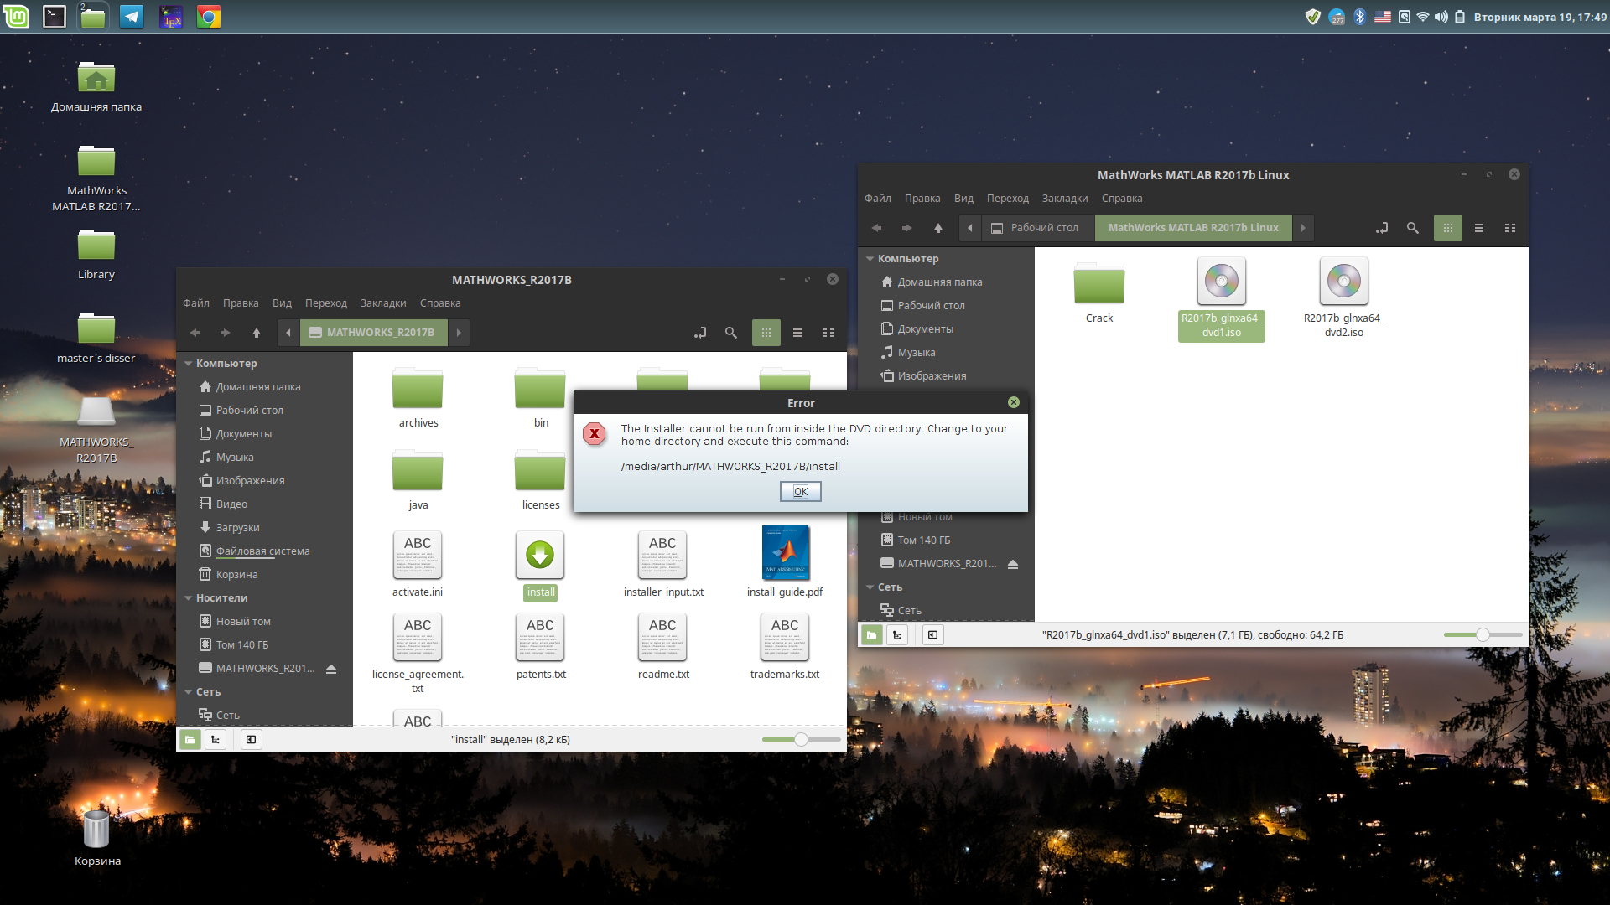The image size is (1610, 905).
Task: Select the activate.ini file
Action: tap(418, 563)
